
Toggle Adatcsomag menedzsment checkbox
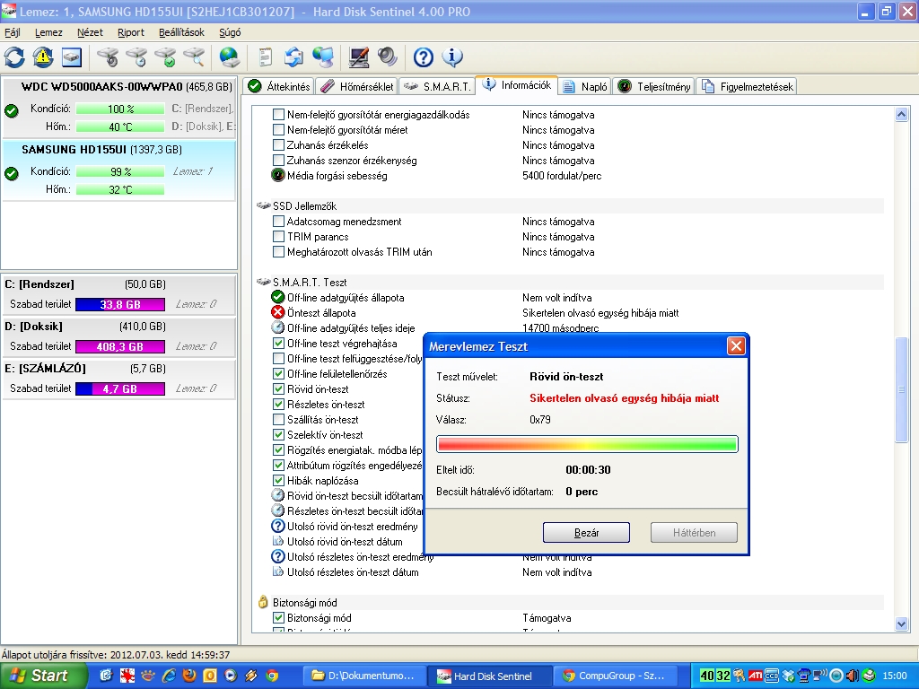pyautogui.click(x=278, y=222)
